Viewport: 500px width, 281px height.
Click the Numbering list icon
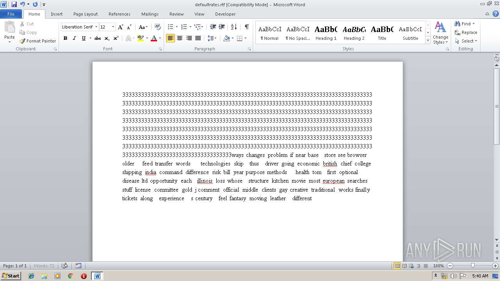[x=184, y=27]
